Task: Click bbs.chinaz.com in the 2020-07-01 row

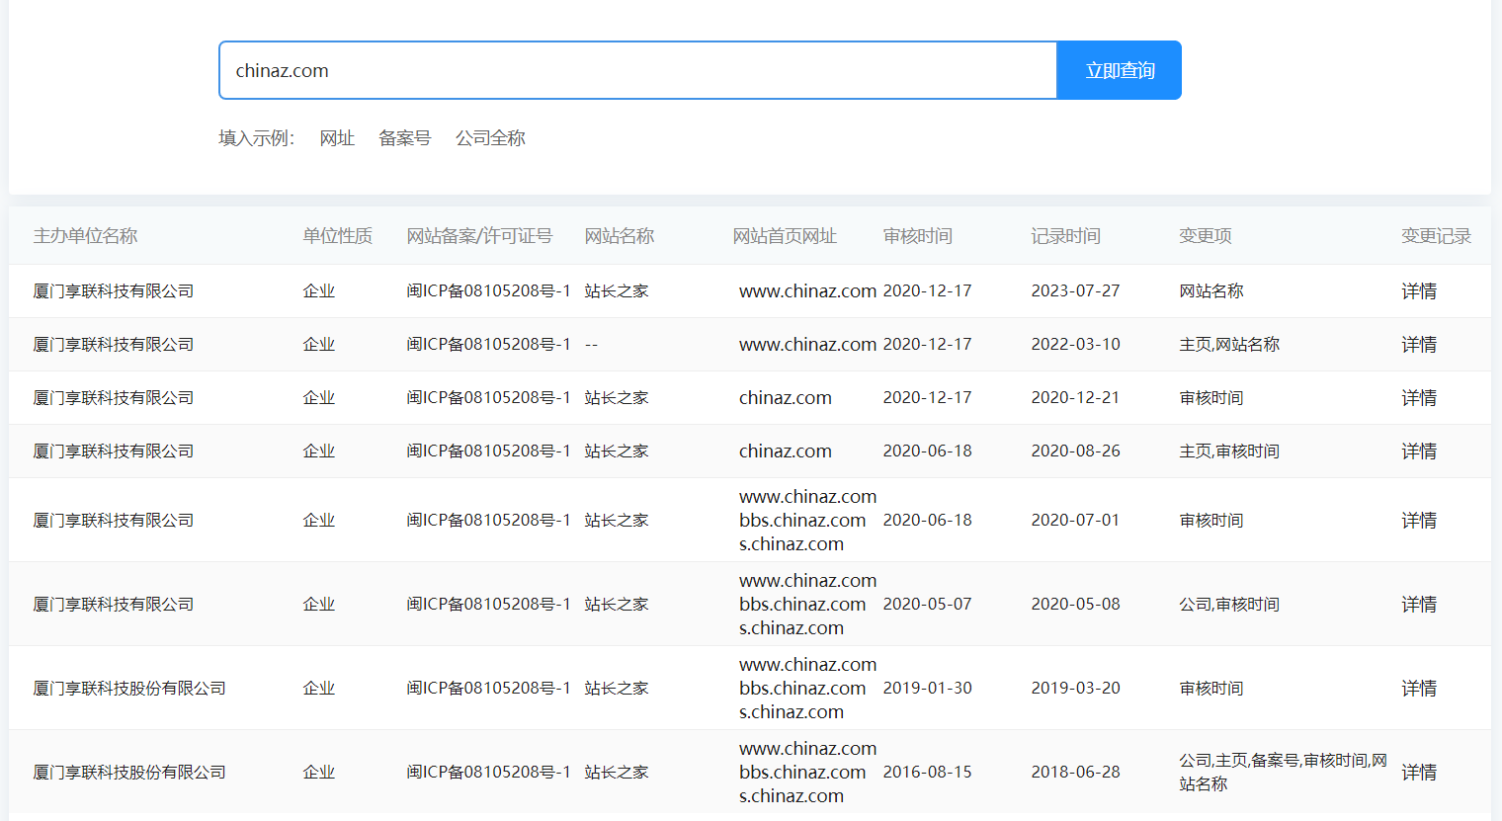Action: pyautogui.click(x=802, y=521)
